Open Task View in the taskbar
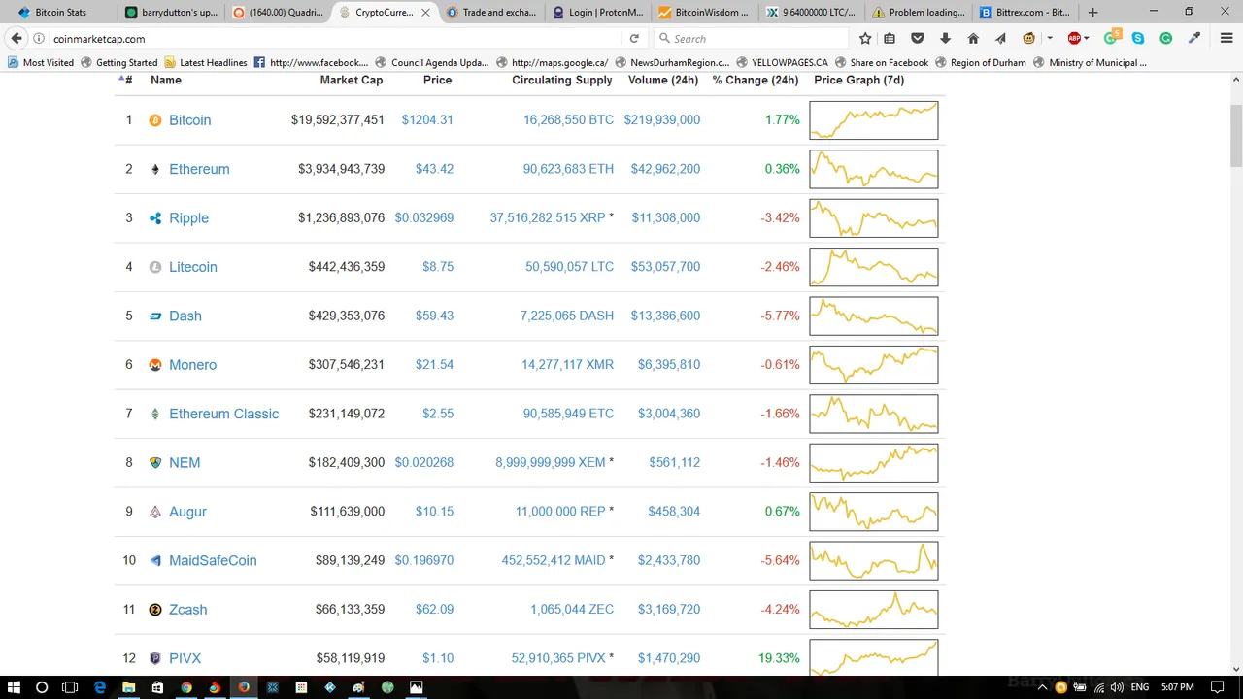1243x699 pixels. pos(70,687)
